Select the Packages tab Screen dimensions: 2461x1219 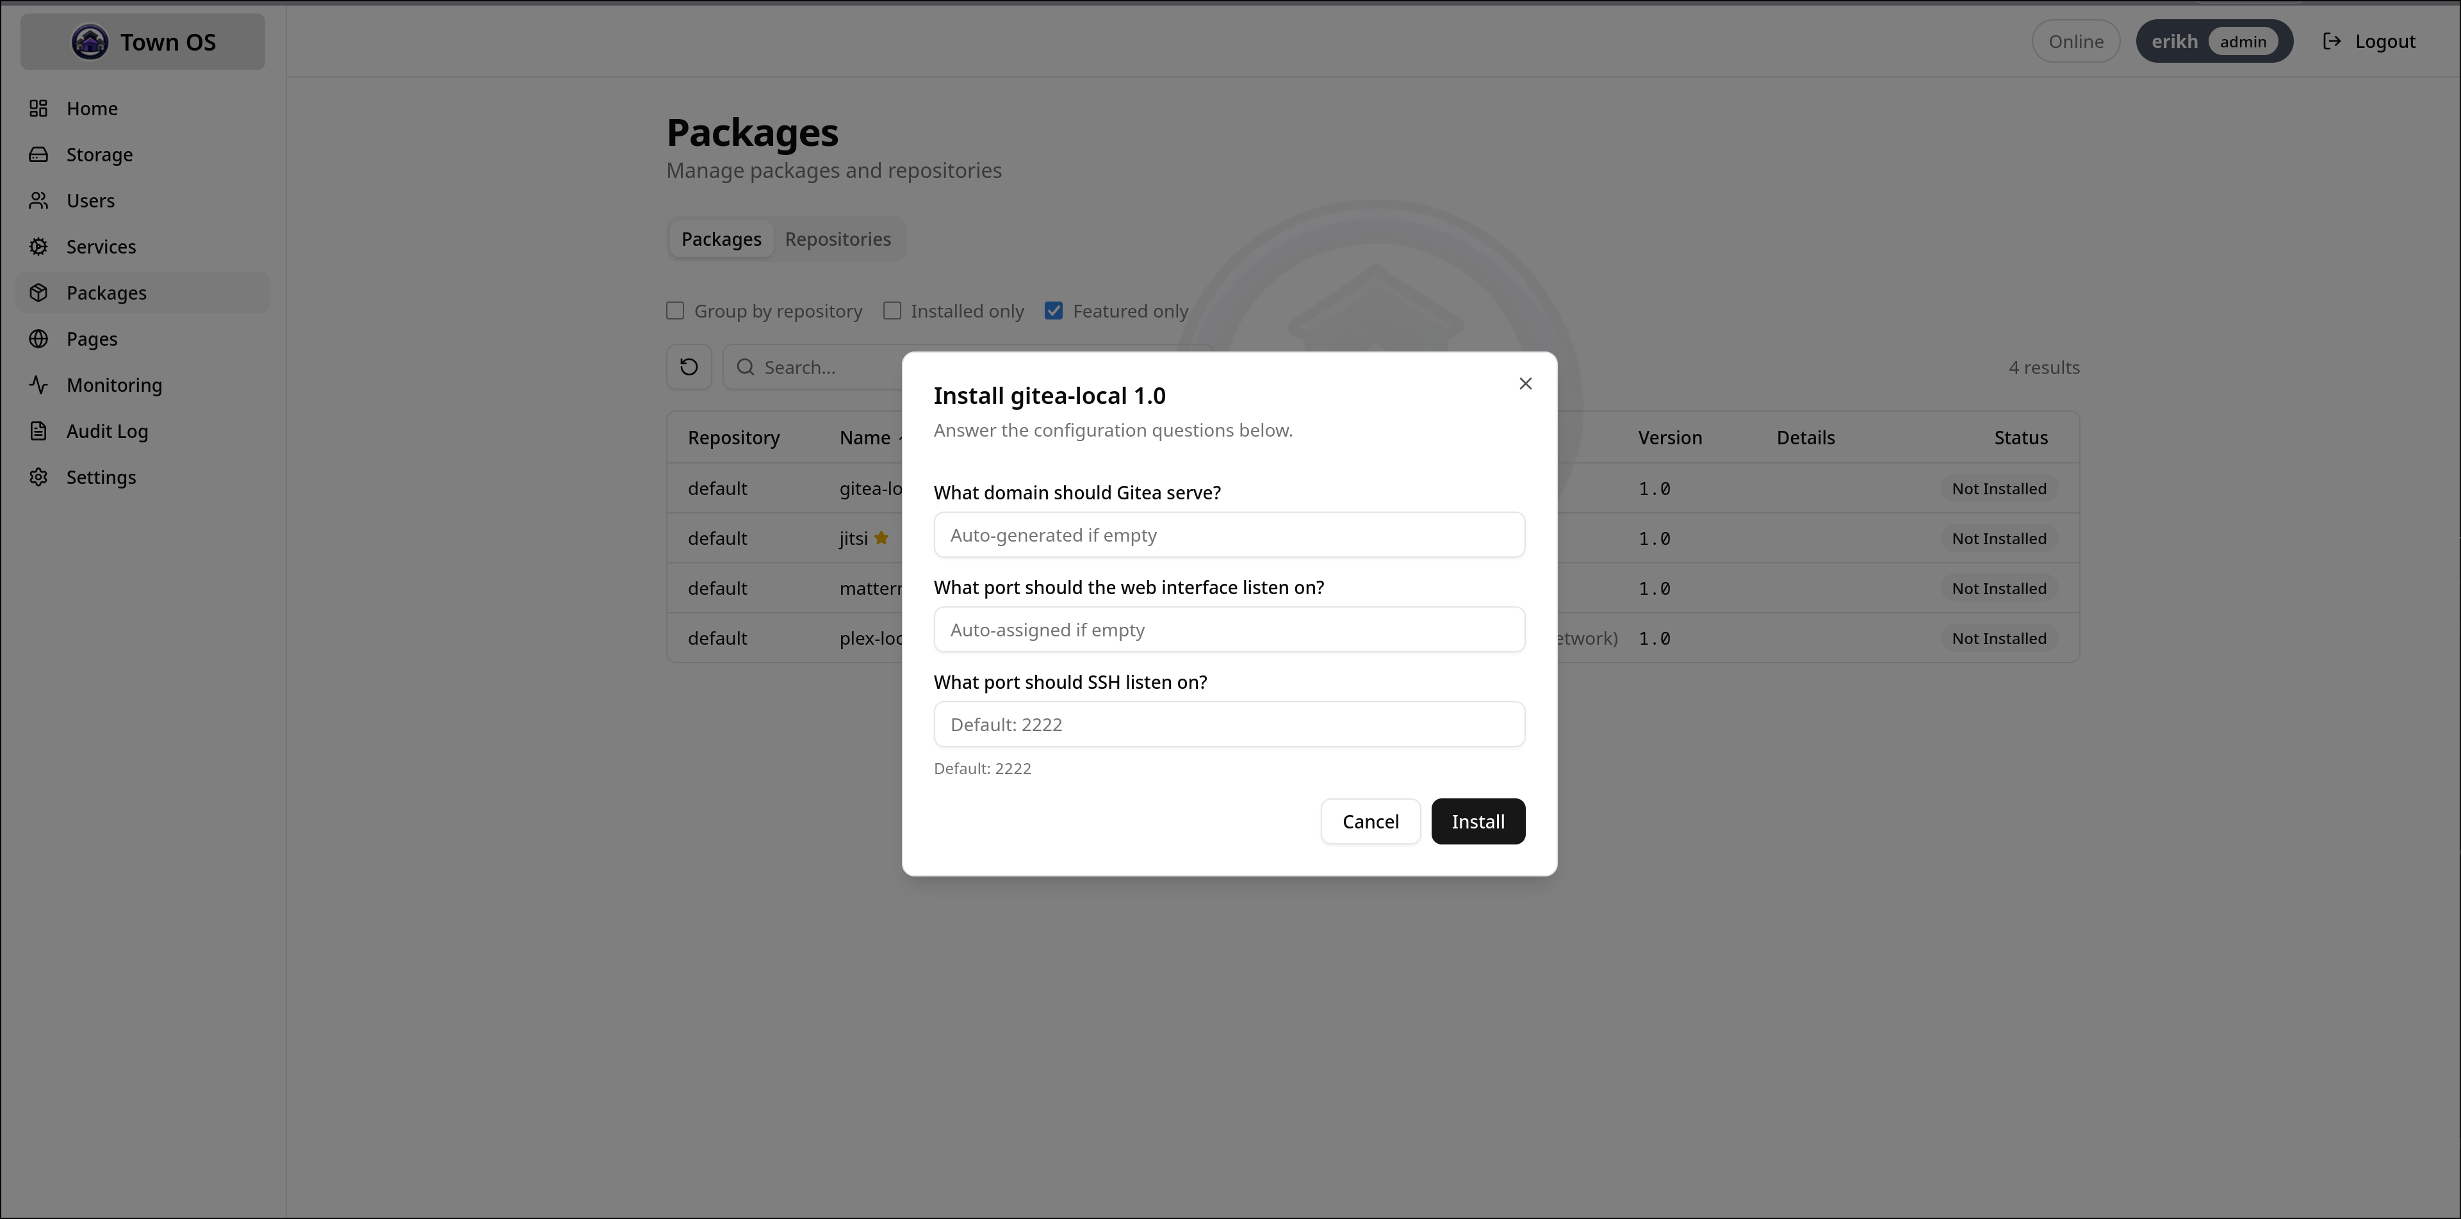point(721,239)
